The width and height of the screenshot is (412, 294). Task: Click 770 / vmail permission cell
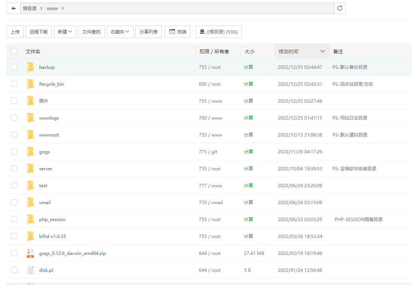[x=211, y=202]
